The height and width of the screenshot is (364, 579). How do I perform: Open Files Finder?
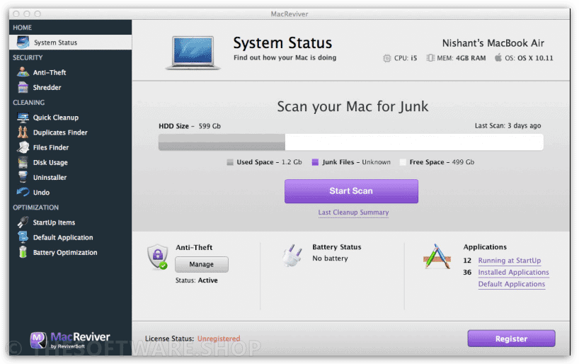pos(70,147)
